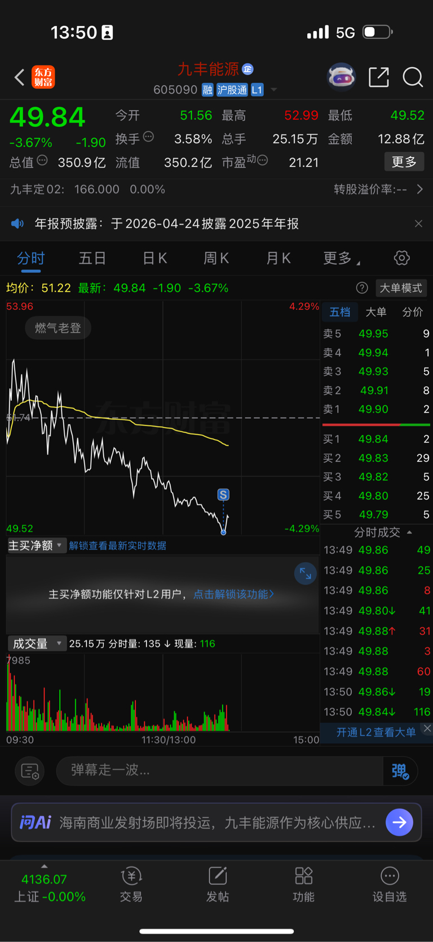Click 开通L2查看大单 banner
This screenshot has width=433, height=942.
point(375,732)
